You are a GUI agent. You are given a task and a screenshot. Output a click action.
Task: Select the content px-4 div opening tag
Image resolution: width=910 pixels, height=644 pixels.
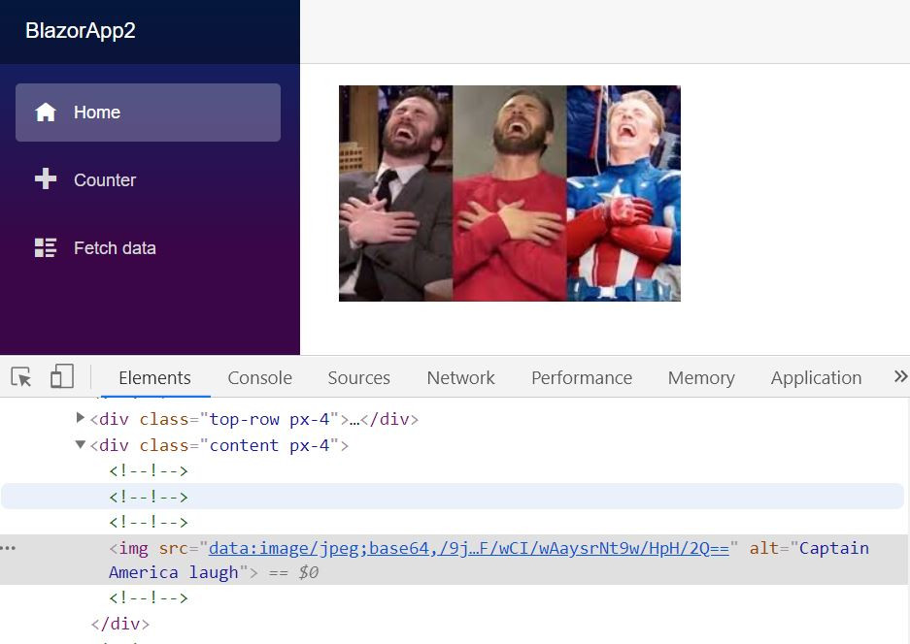click(x=219, y=445)
